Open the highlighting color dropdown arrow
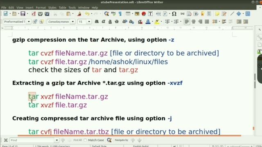The height and width of the screenshot is (147, 262). (x=161, y=22)
